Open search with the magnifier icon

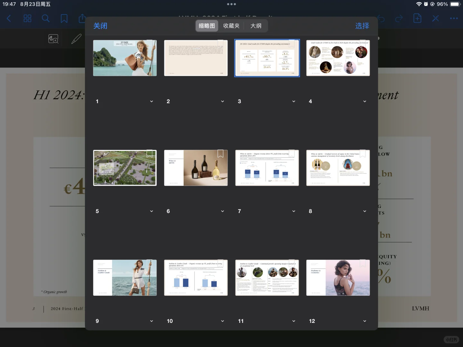46,18
